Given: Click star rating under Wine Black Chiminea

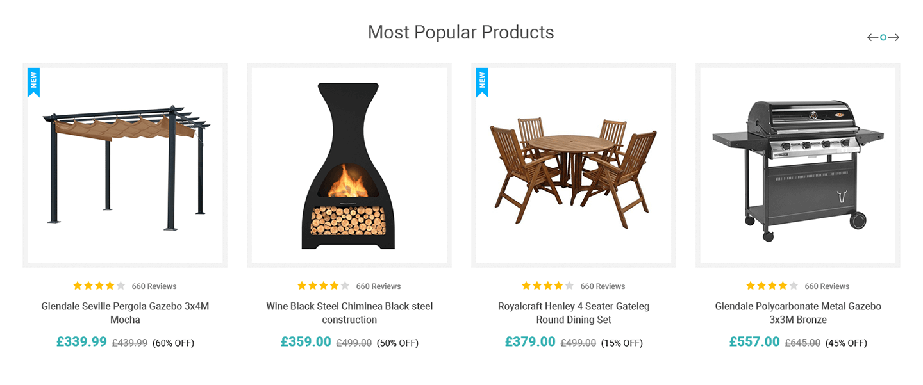Looking at the screenshot, I should coord(324,286).
